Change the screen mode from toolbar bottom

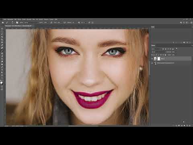tap(2, 89)
